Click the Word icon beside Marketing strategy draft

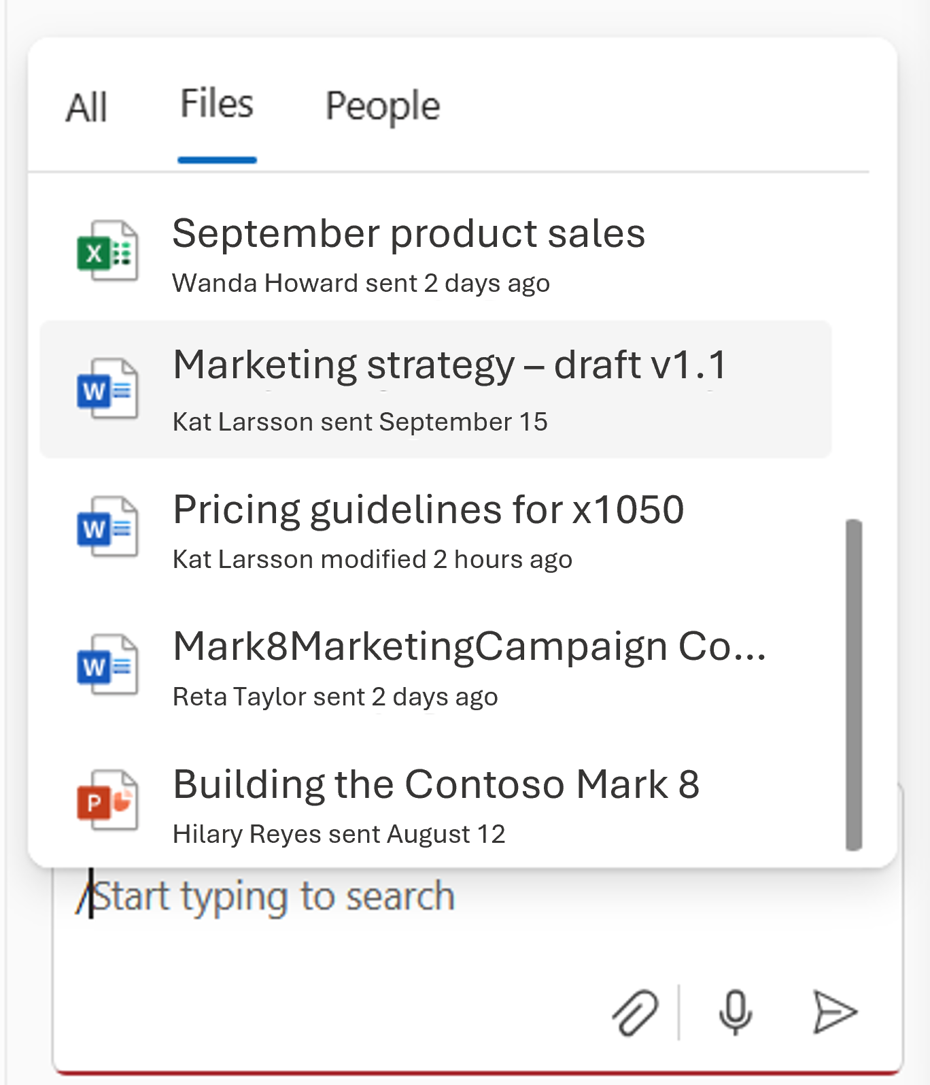[107, 389]
